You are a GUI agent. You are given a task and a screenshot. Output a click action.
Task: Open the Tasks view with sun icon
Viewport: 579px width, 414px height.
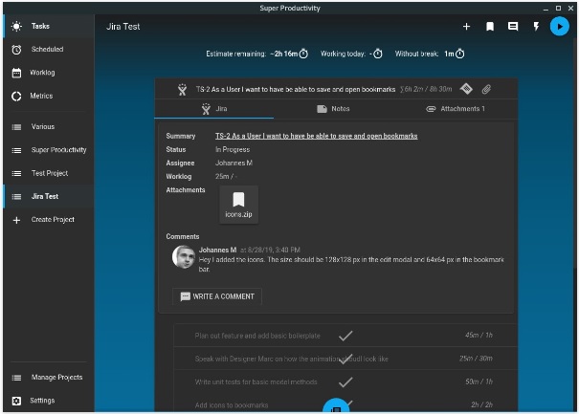[x=16, y=26]
